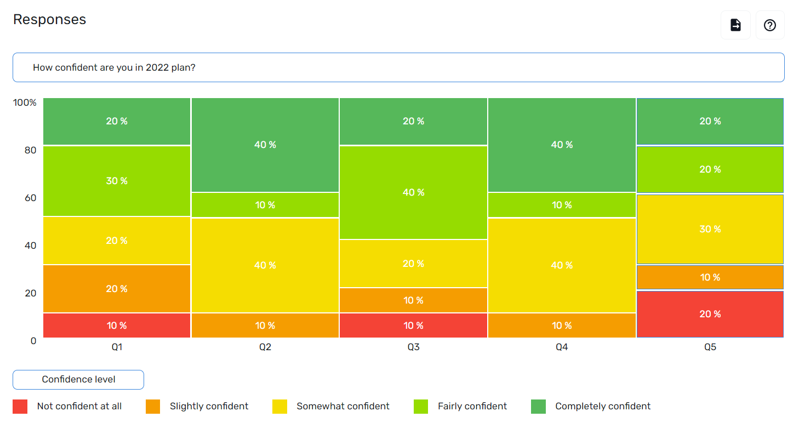Click the 'Completely confident' legend label
The image size is (799, 434).
[x=602, y=406]
